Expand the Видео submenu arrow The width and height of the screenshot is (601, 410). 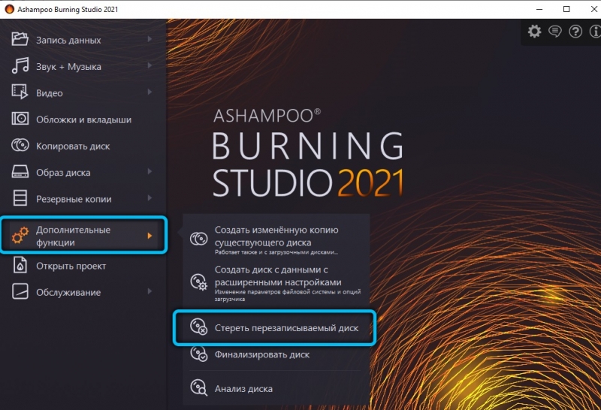149,92
